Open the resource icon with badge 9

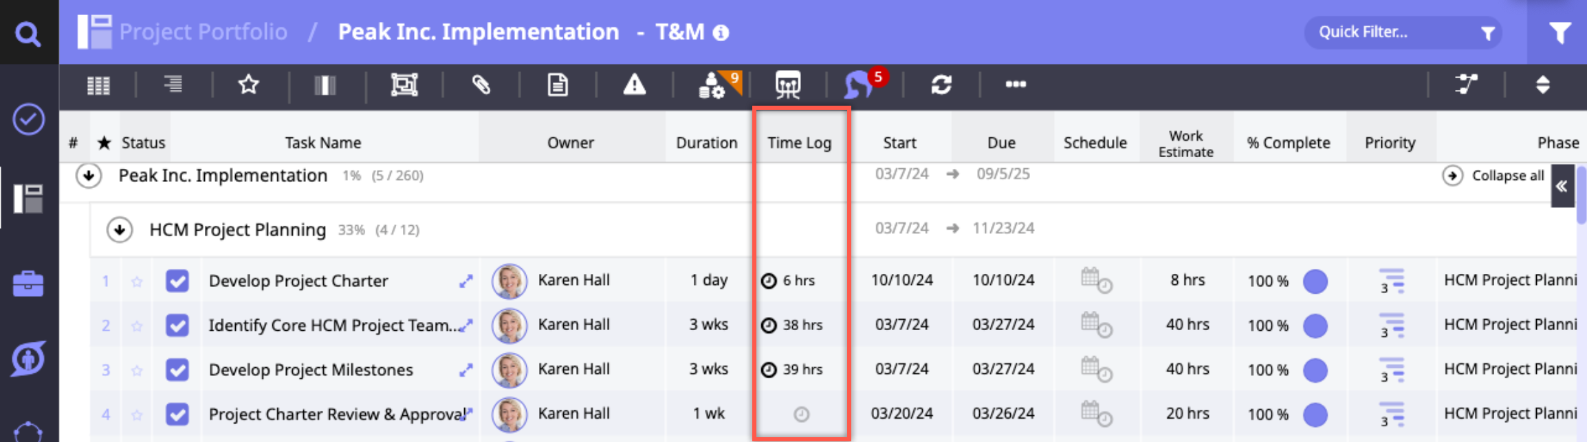(x=713, y=86)
